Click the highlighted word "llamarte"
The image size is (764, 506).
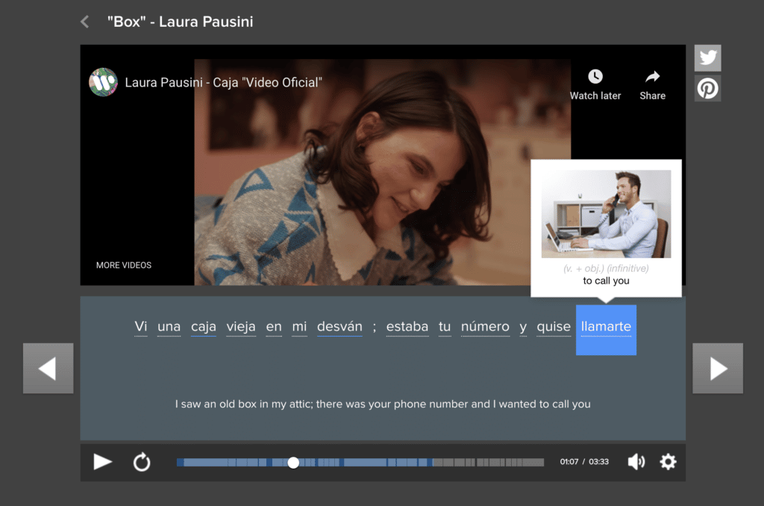606,327
